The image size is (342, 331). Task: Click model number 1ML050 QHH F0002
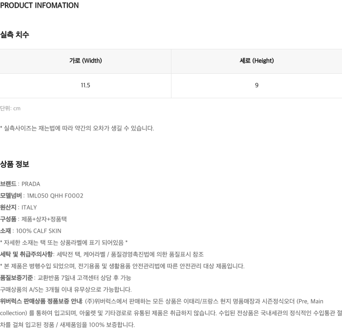point(55,196)
